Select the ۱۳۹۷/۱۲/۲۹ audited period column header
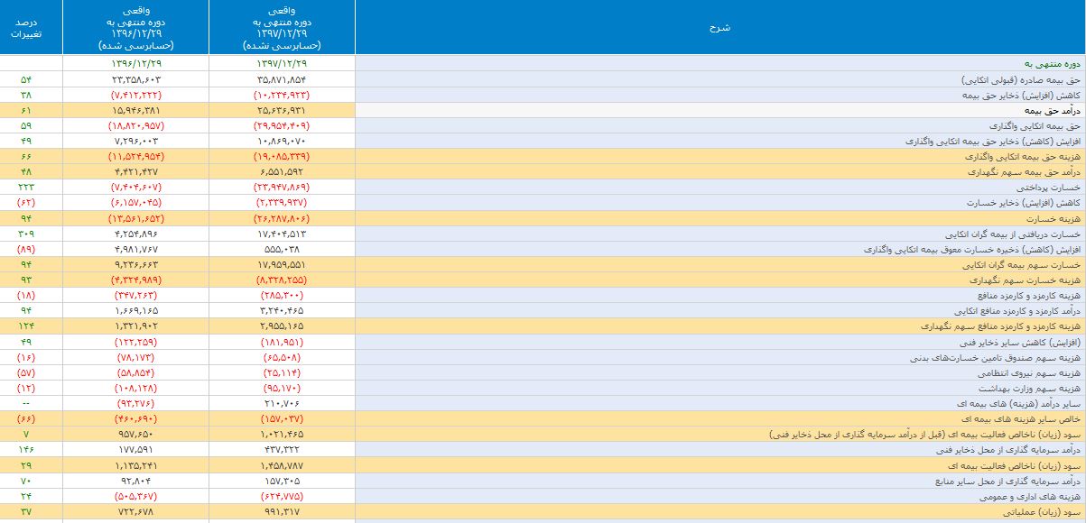This screenshot has width=1086, height=523. point(282,27)
